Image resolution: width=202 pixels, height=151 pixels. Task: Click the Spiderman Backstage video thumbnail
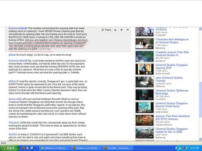pos(144,95)
